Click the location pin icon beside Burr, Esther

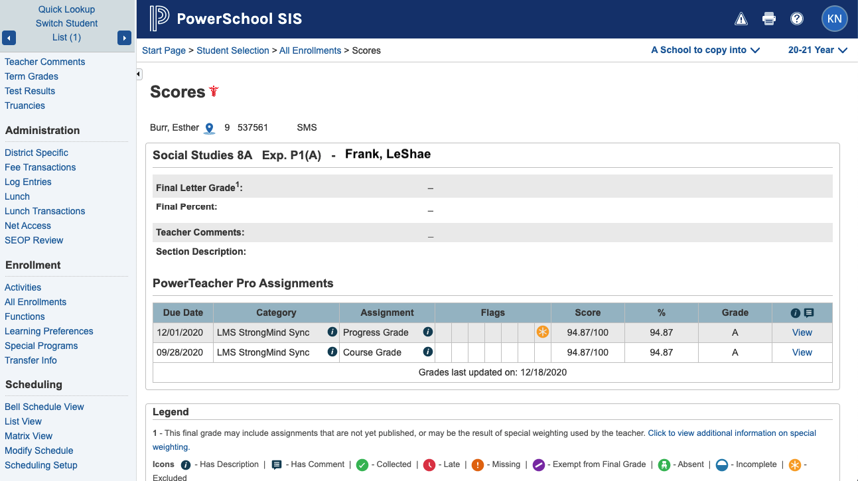coord(210,128)
